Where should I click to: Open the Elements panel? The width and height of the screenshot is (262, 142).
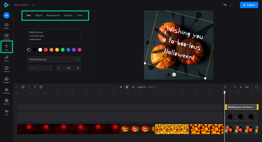7,90
